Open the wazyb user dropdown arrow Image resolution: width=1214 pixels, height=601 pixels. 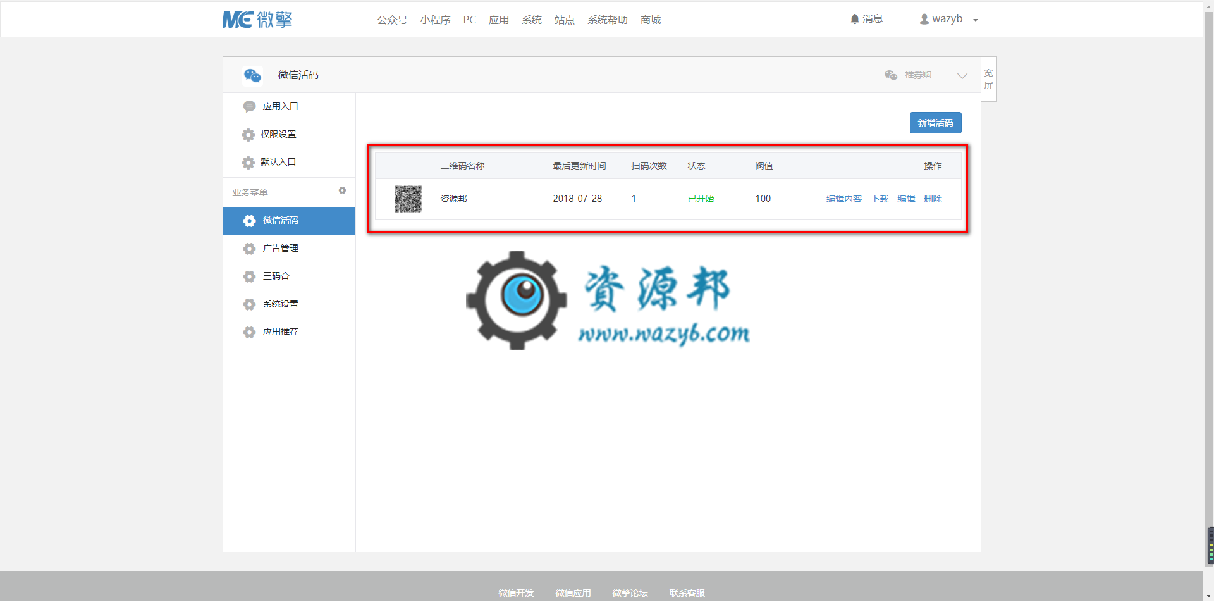pos(976,20)
